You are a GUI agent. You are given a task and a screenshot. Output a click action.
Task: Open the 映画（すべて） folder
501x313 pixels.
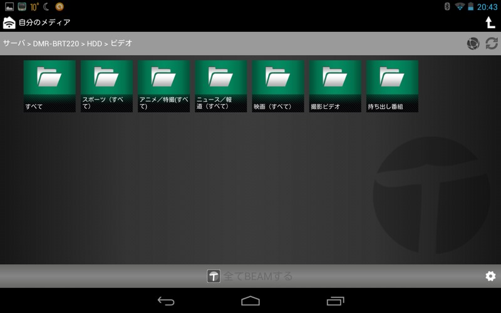pos(278,86)
